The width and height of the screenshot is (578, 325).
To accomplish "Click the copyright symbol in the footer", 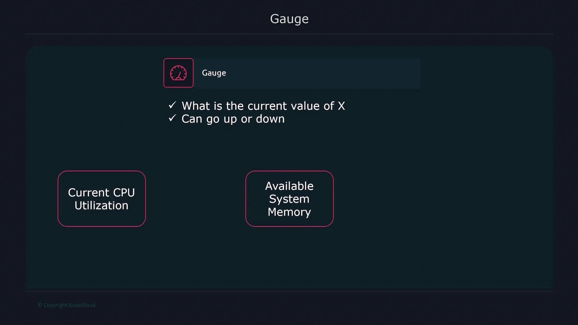I will point(40,305).
